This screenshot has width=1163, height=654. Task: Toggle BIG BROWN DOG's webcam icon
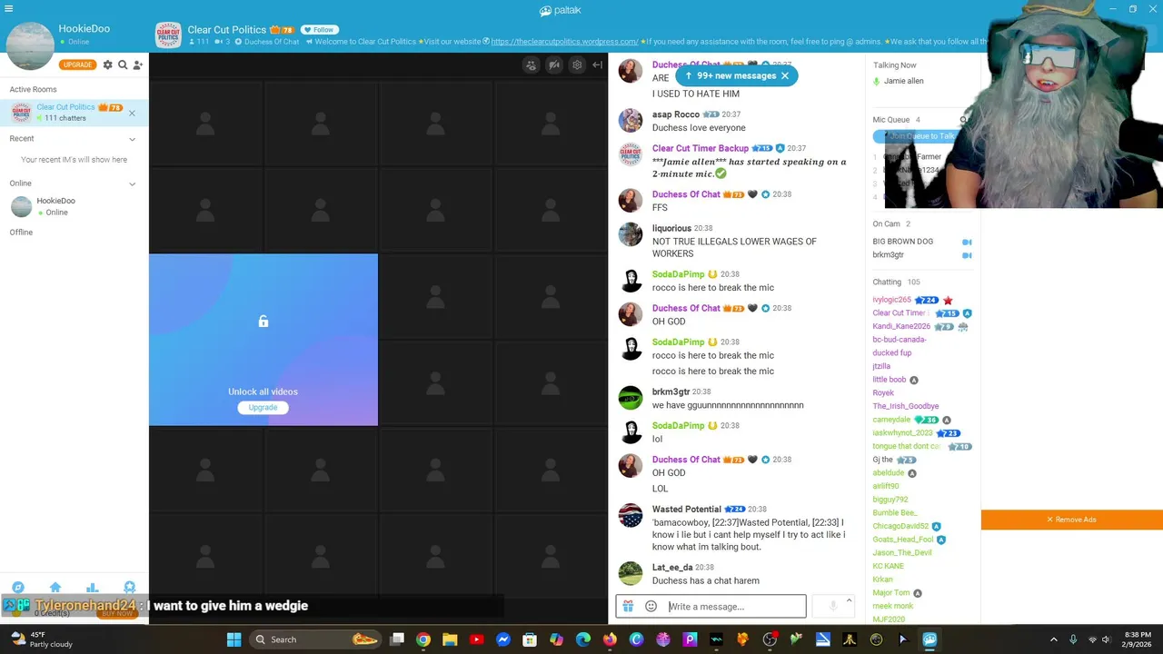[x=967, y=242]
